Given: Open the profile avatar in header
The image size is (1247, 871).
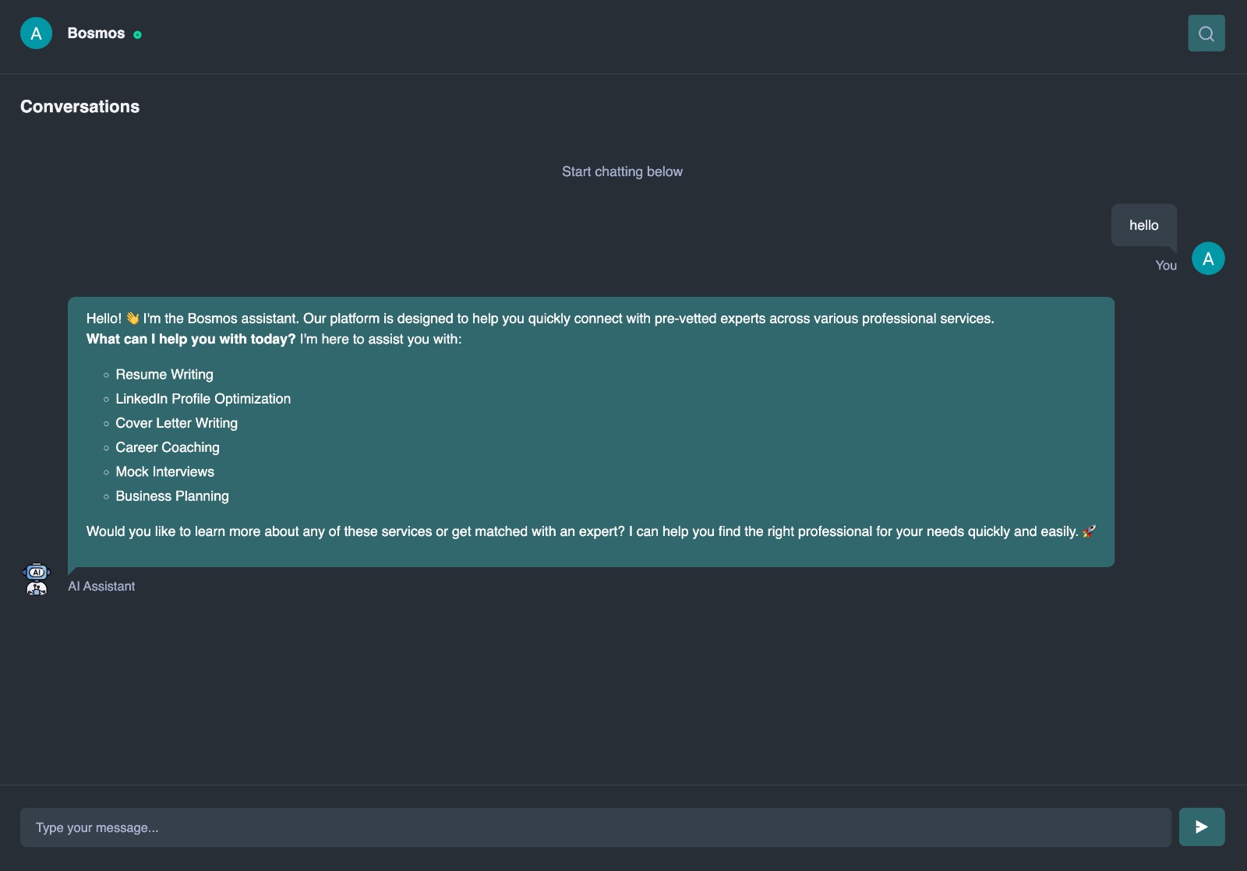Looking at the screenshot, I should [x=36, y=33].
